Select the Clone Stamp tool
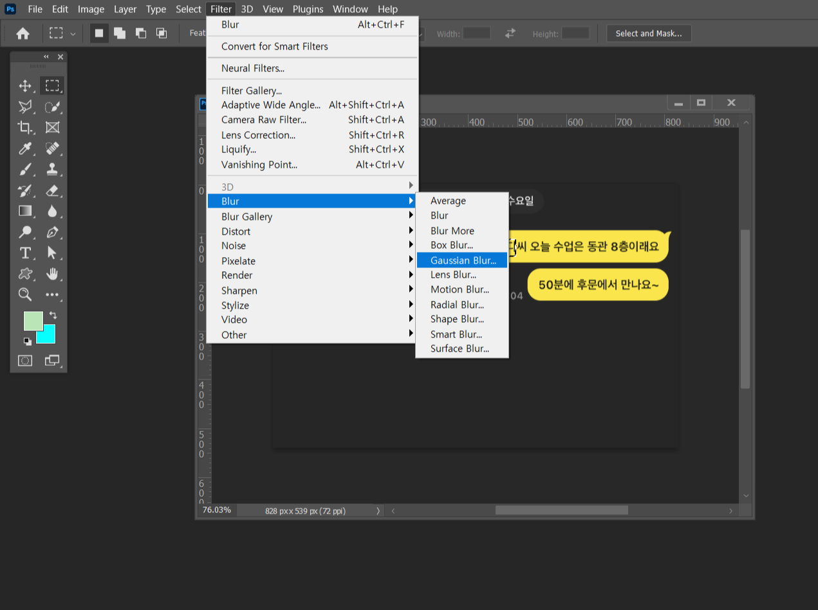This screenshot has width=818, height=610. coord(52,169)
